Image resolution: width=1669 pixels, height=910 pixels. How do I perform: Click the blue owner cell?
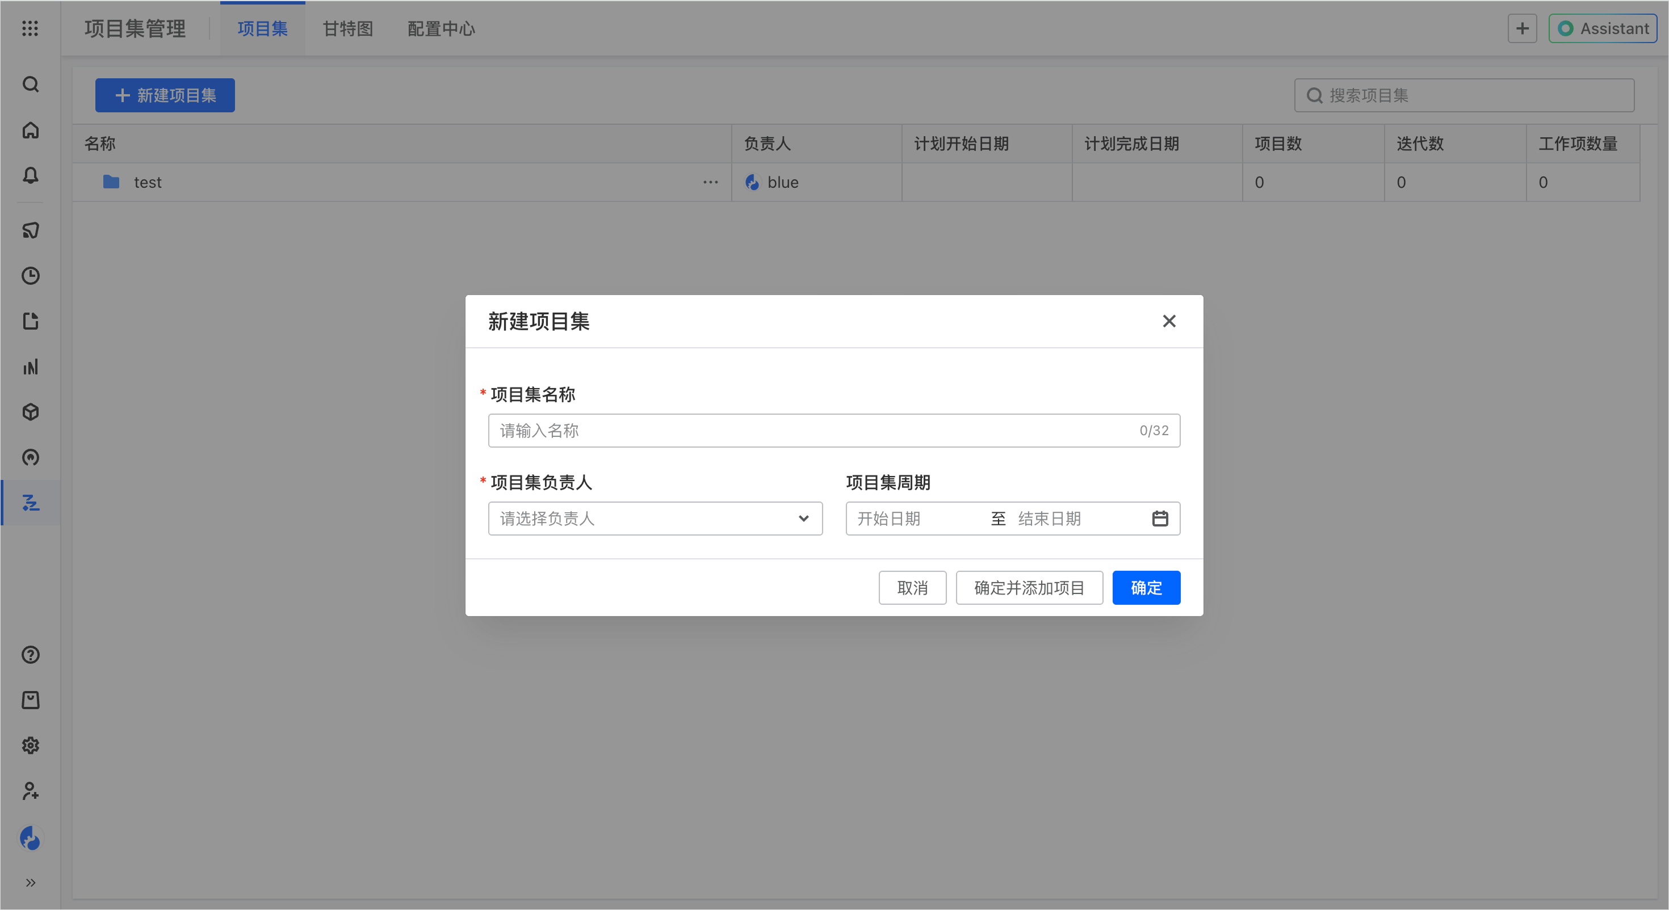(x=816, y=183)
